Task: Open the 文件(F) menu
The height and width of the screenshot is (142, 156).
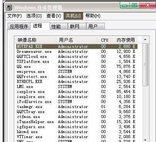Action: pyautogui.click(x=14, y=16)
